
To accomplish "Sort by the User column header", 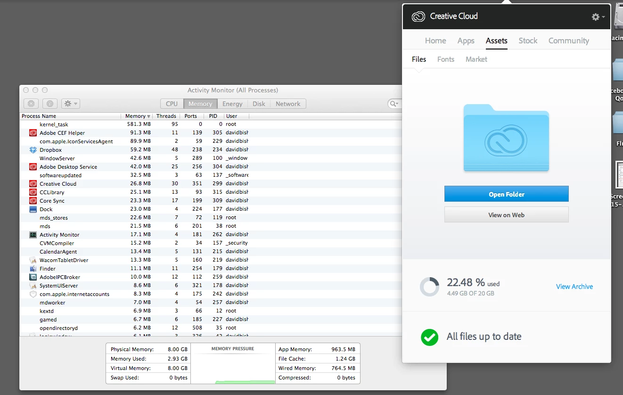I will pos(236,116).
